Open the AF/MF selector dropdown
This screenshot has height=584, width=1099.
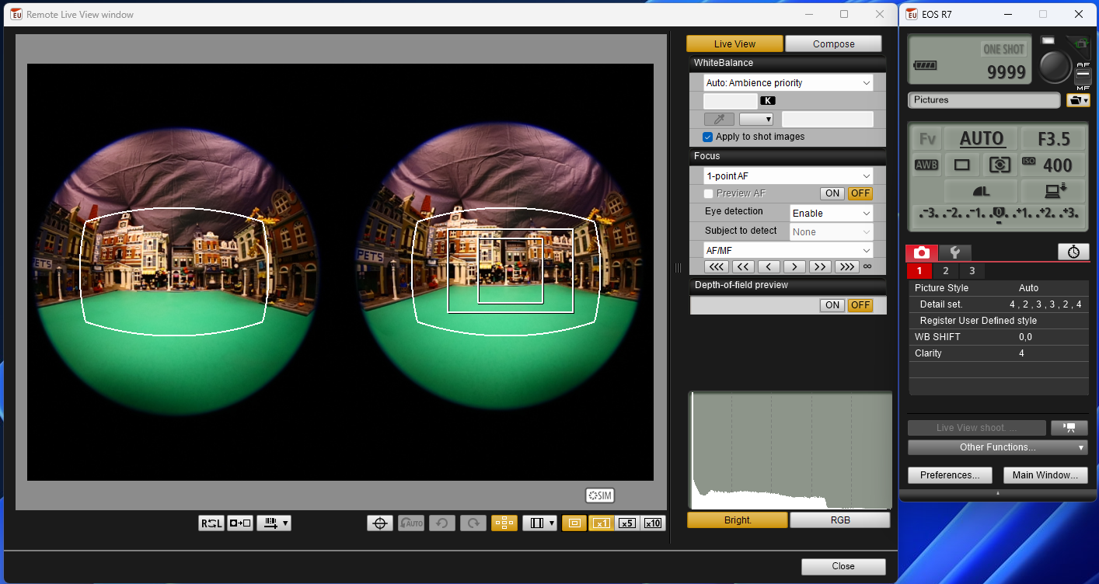pyautogui.click(x=788, y=251)
